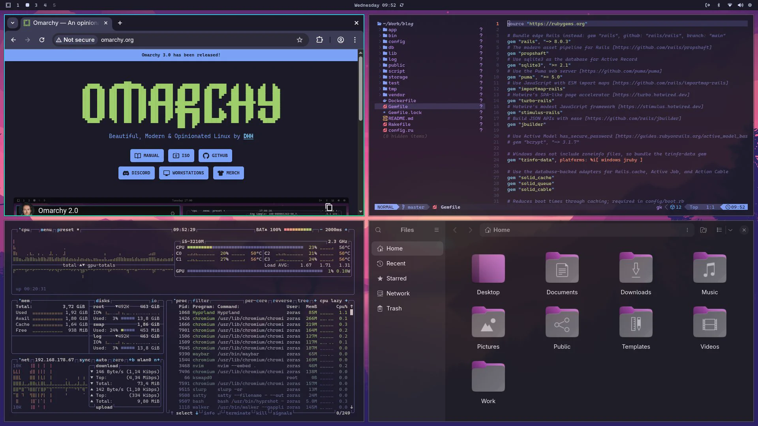
Task: Bookmark this page with the star icon
Action: (300, 40)
